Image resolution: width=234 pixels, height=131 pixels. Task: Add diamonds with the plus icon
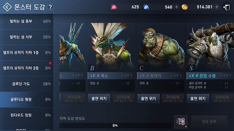[176, 7]
